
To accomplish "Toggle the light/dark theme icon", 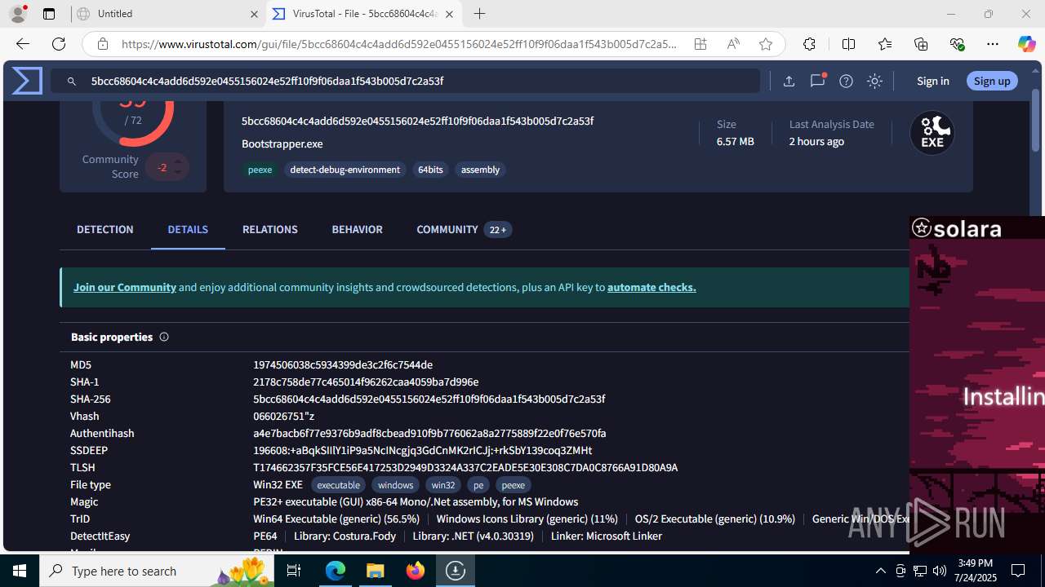I will click(x=874, y=81).
